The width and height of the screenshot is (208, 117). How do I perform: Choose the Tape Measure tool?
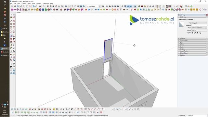(11, 45)
